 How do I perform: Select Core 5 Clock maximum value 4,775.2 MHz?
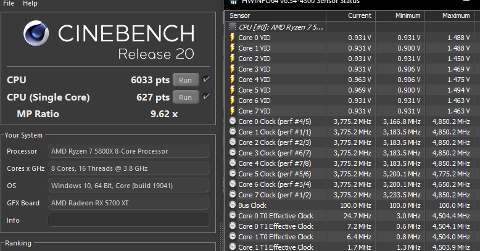pos(451,174)
